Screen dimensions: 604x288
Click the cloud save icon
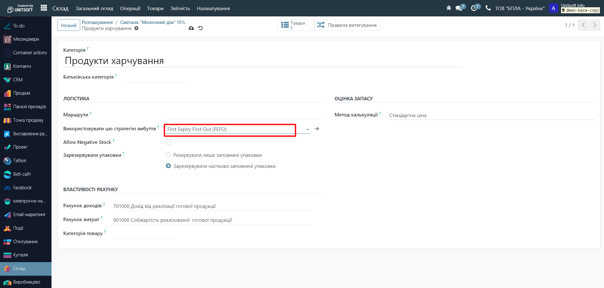(x=191, y=28)
